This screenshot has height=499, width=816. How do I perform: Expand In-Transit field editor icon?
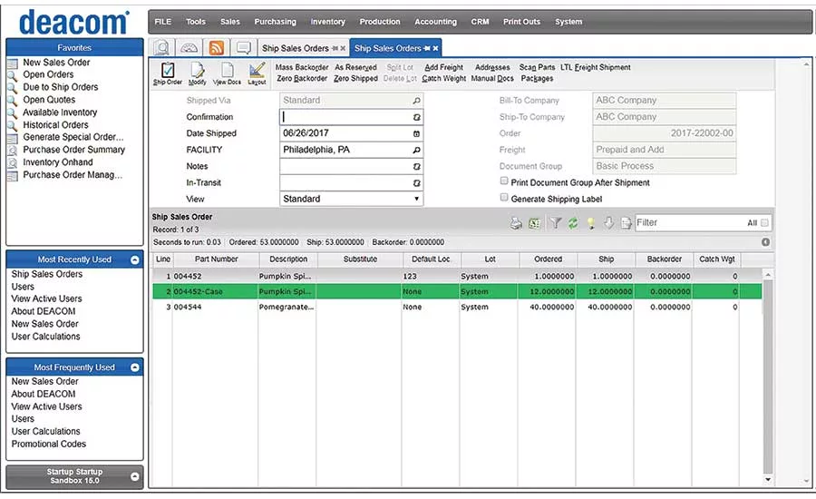pyautogui.click(x=416, y=183)
